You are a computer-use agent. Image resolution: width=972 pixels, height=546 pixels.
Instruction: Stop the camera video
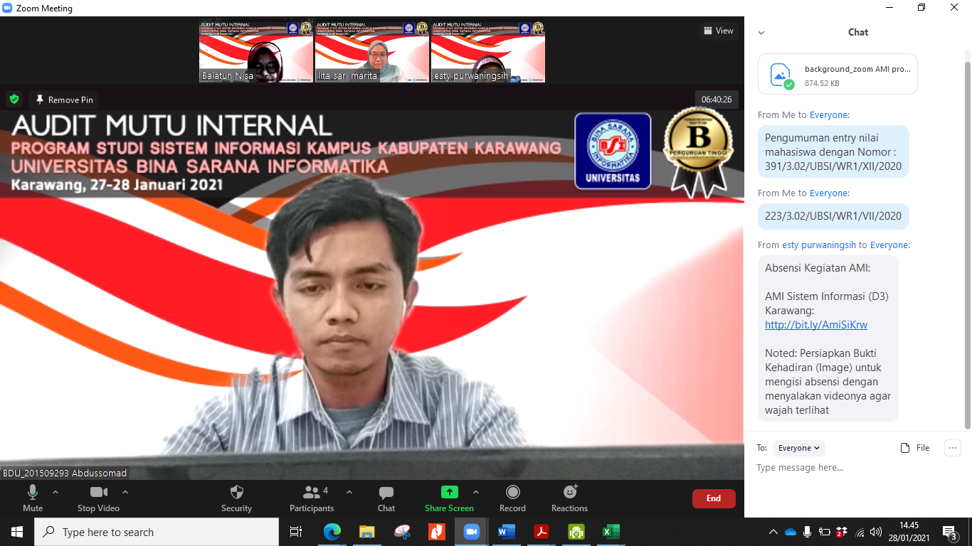pyautogui.click(x=98, y=498)
